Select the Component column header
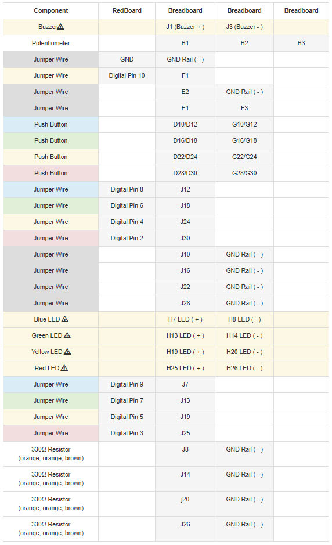The width and height of the screenshot is (332, 545). click(x=50, y=11)
